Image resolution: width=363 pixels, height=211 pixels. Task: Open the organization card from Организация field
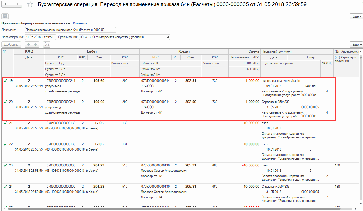(167, 37)
